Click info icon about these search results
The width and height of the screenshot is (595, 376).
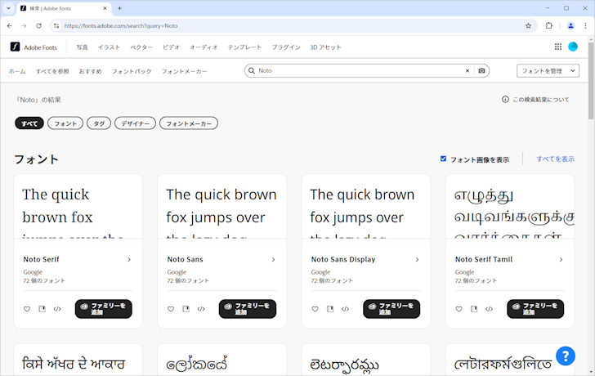coord(505,100)
